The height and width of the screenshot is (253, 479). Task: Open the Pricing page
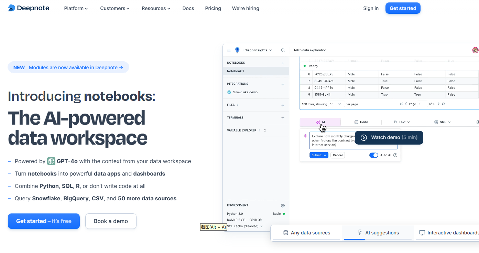point(213,8)
